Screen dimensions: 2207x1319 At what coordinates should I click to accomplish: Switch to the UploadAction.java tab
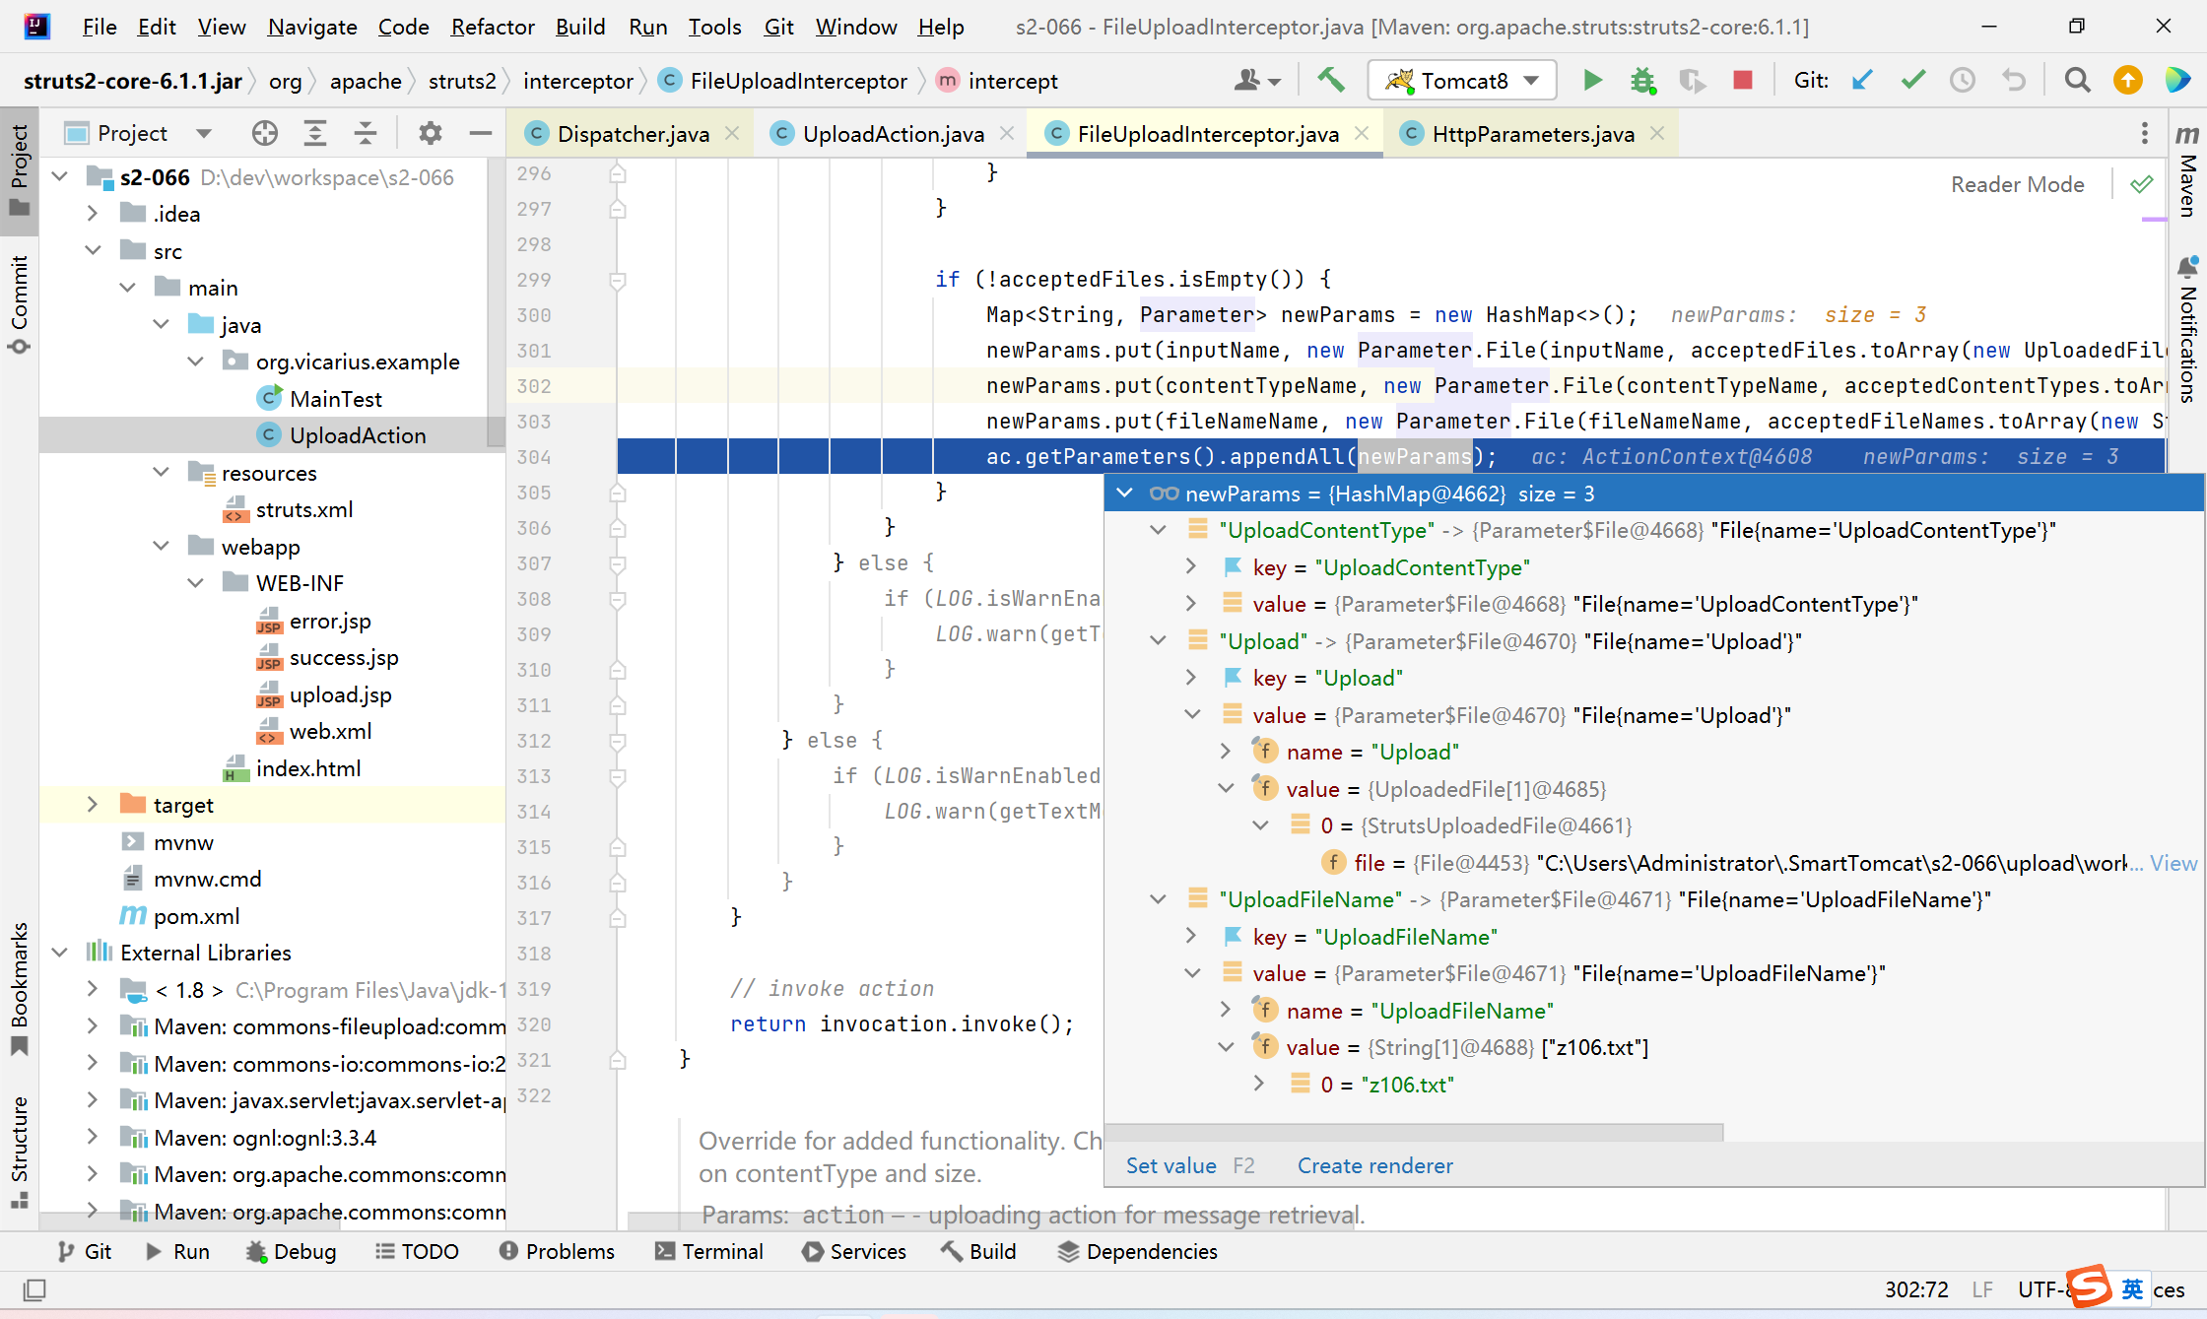(x=893, y=134)
